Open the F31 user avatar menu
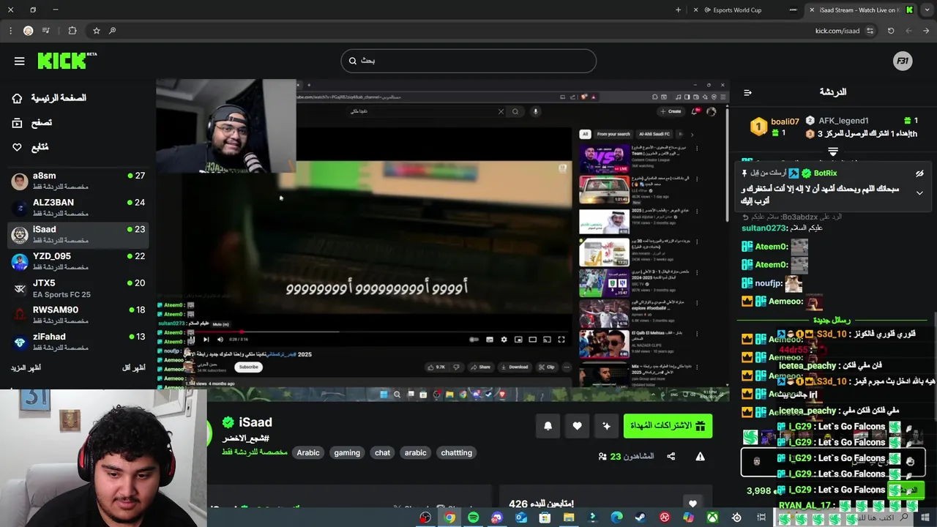The width and height of the screenshot is (937, 527). pyautogui.click(x=903, y=61)
